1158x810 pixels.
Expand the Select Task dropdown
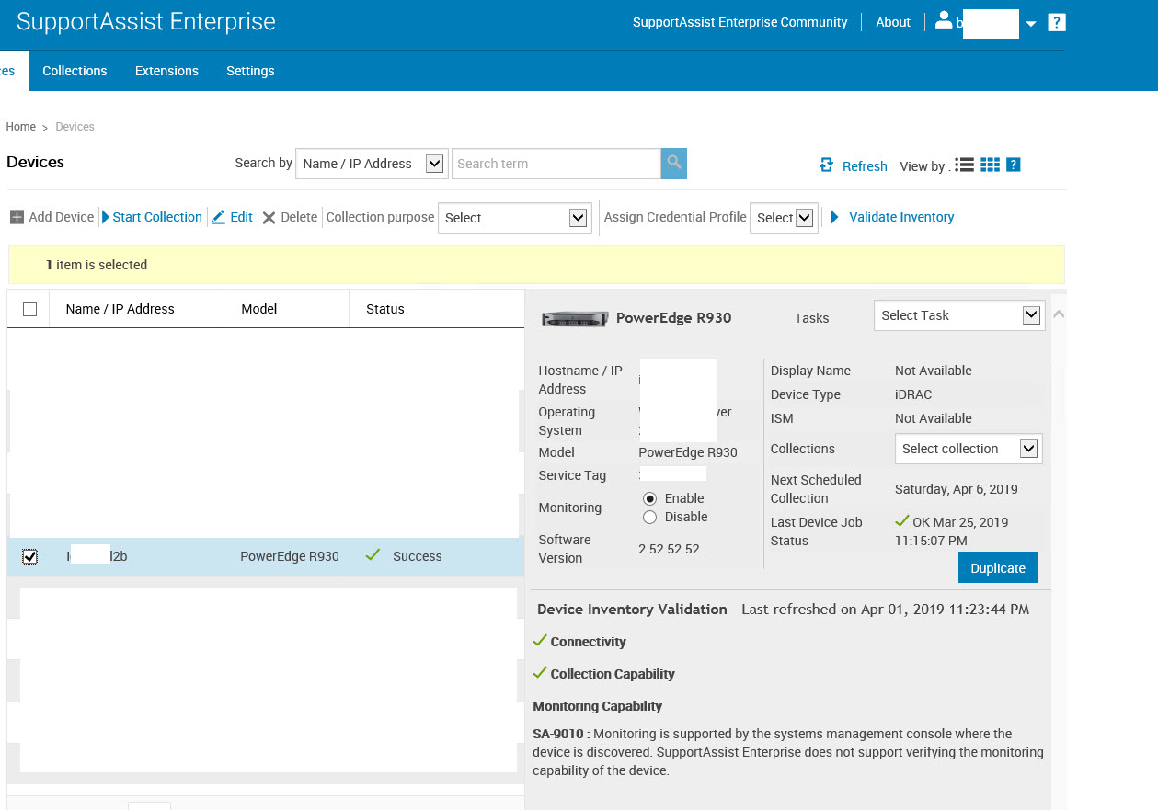tap(958, 315)
